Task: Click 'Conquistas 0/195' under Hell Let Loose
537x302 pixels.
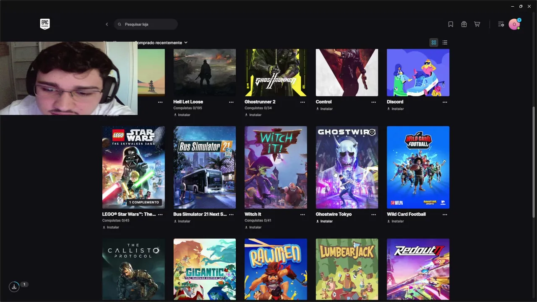Action: (x=188, y=108)
